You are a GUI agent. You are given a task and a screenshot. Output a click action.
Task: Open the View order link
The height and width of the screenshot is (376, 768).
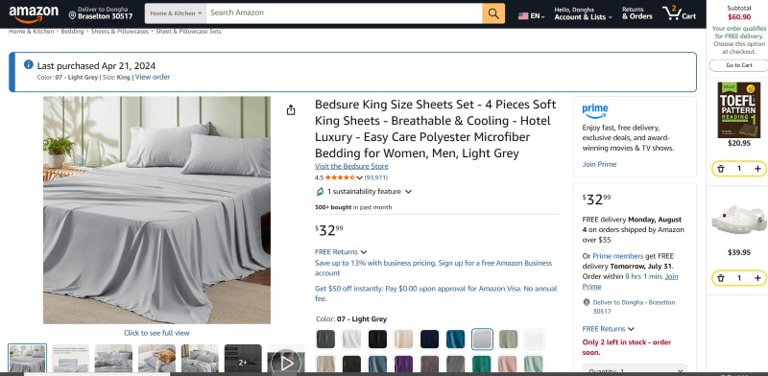pyautogui.click(x=153, y=77)
